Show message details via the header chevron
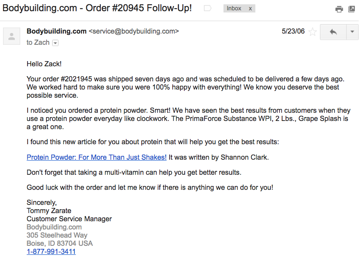 55,43
